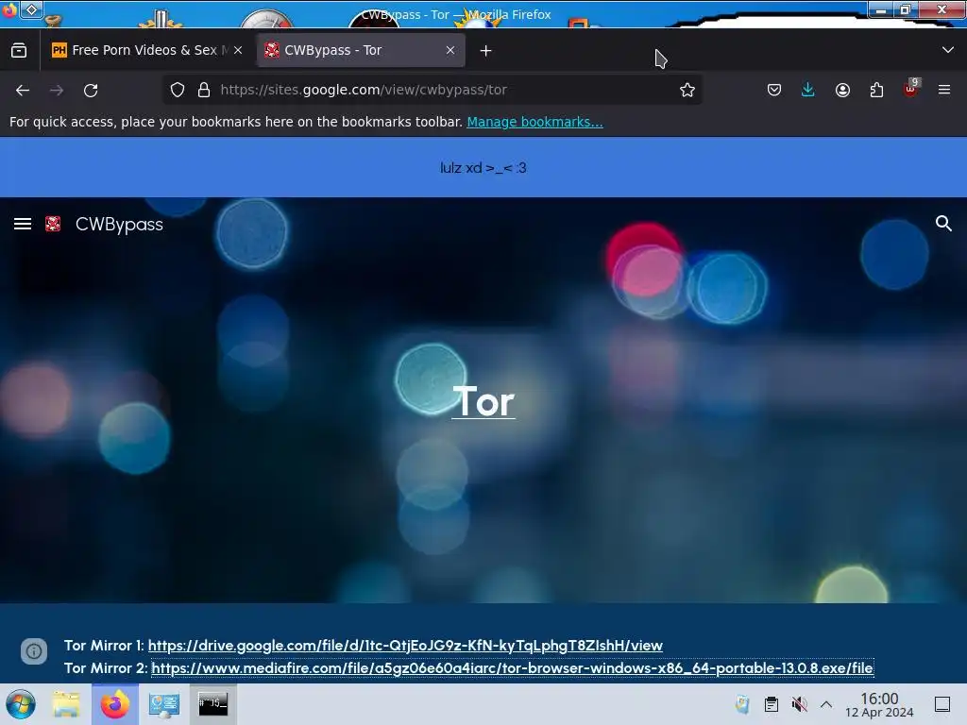Bookmark this page with star icon
Image resolution: width=967 pixels, height=725 pixels.
[x=687, y=90]
